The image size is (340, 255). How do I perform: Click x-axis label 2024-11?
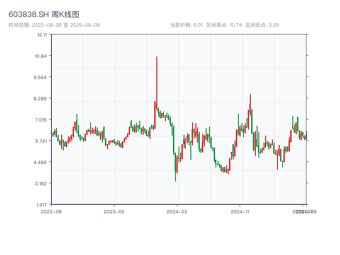pos(240,212)
